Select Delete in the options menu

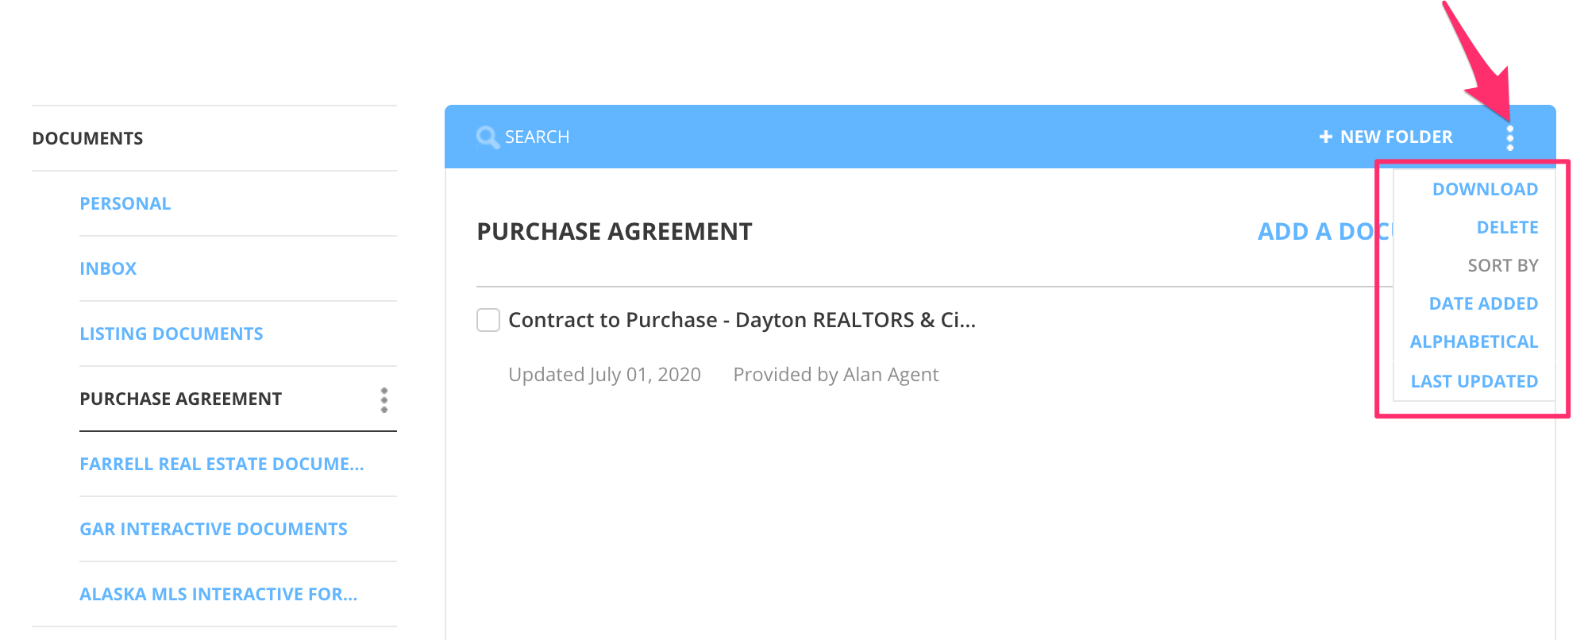tap(1507, 227)
